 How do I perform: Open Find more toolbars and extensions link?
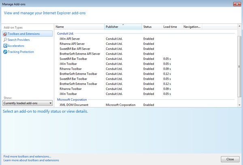coord(27,157)
